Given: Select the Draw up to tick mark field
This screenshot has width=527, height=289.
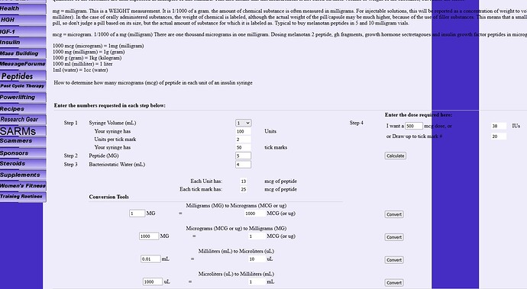Looking at the screenshot, I should coord(499,136).
